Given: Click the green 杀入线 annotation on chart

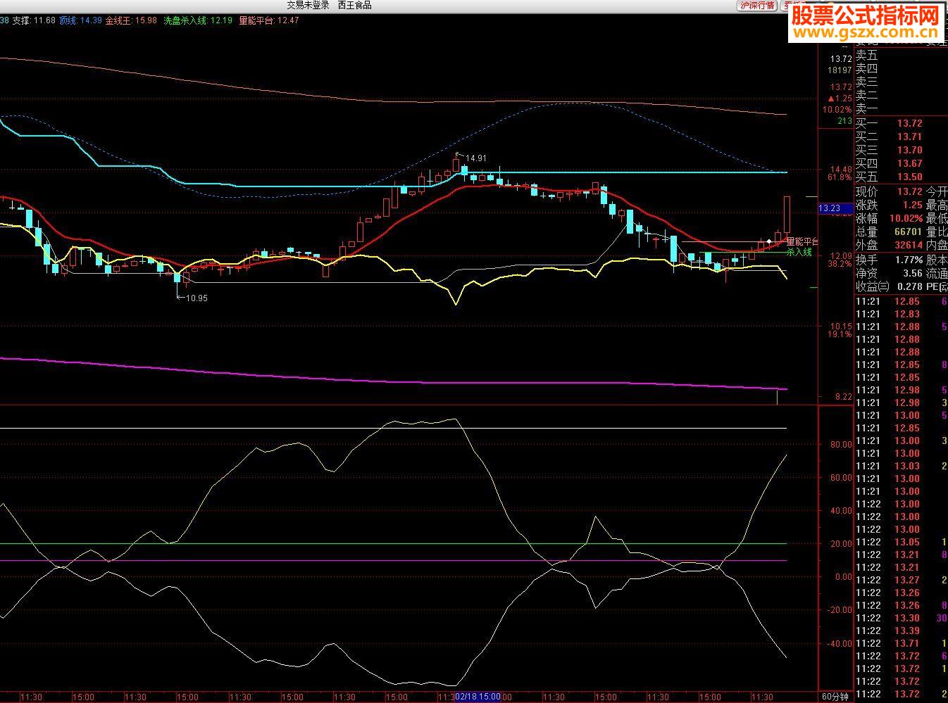Looking at the screenshot, I should (799, 251).
